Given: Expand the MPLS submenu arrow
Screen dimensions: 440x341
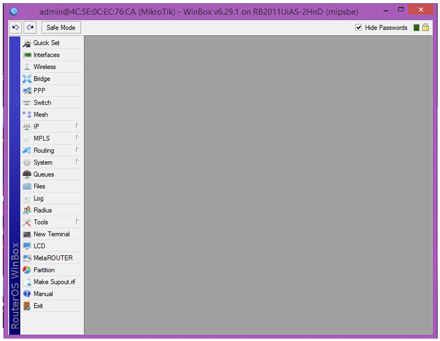Looking at the screenshot, I should pos(77,138).
